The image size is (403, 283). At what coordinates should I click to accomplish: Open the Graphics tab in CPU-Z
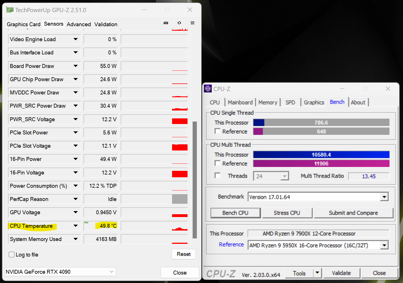pos(314,102)
